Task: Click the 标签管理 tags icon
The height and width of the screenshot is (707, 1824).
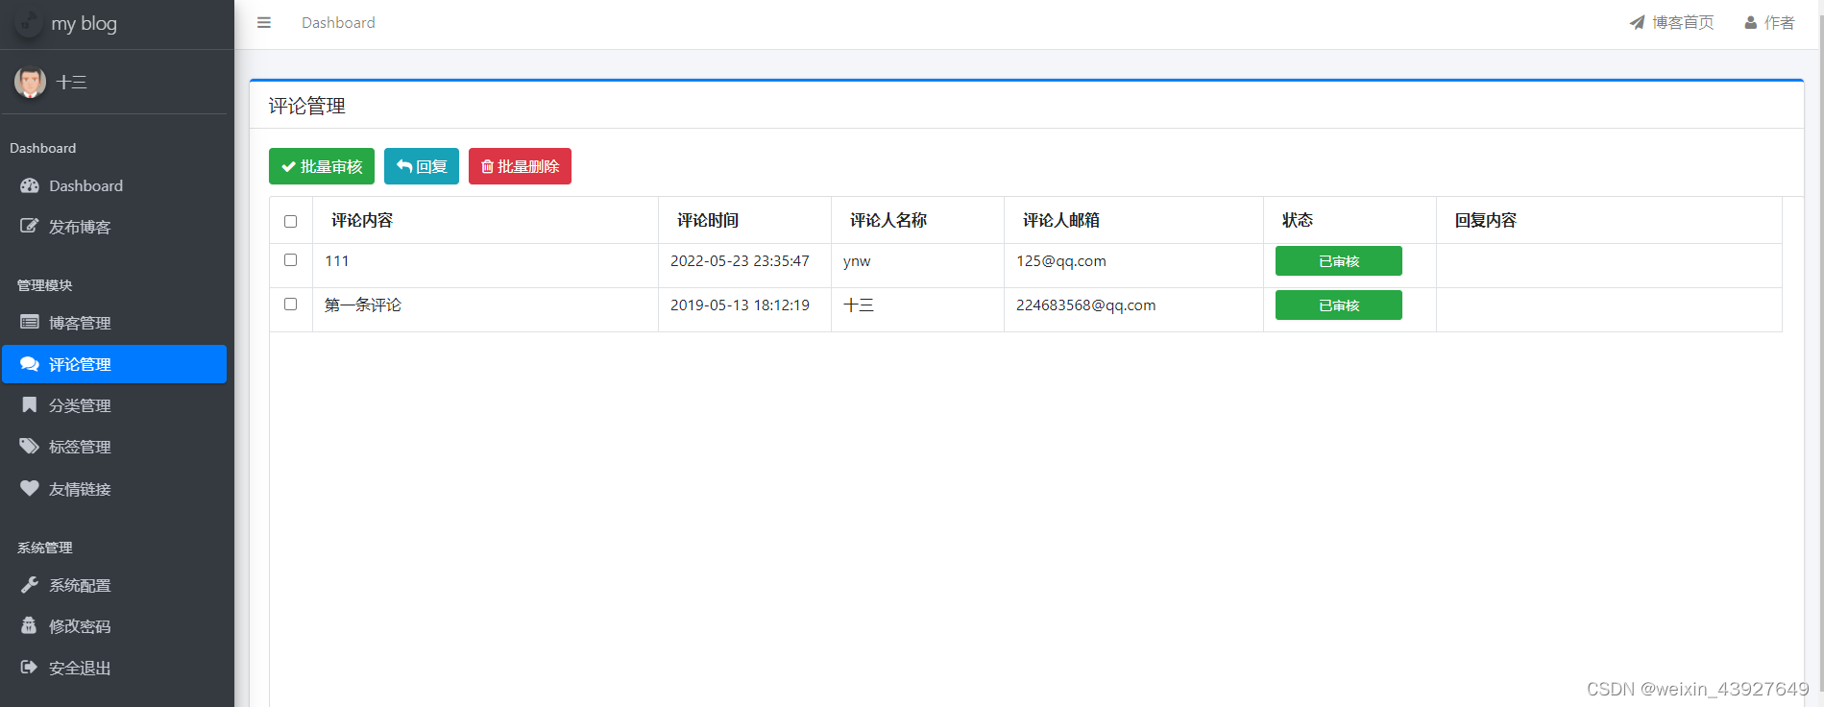Action: (30, 447)
